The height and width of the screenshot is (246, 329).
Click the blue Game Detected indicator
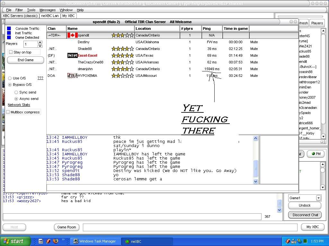point(9,37)
